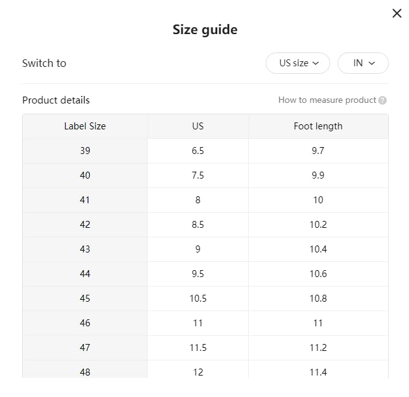Click the Size guide title
The height and width of the screenshot is (397, 409).
[204, 30]
